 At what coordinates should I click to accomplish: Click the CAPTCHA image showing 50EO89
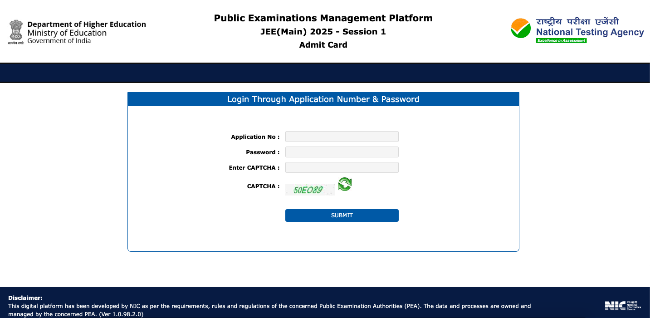pos(310,189)
